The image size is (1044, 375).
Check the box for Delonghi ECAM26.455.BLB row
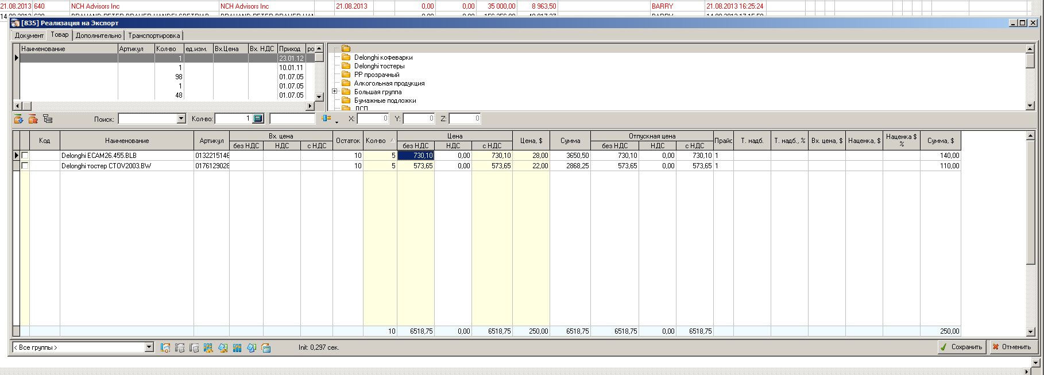(25, 156)
